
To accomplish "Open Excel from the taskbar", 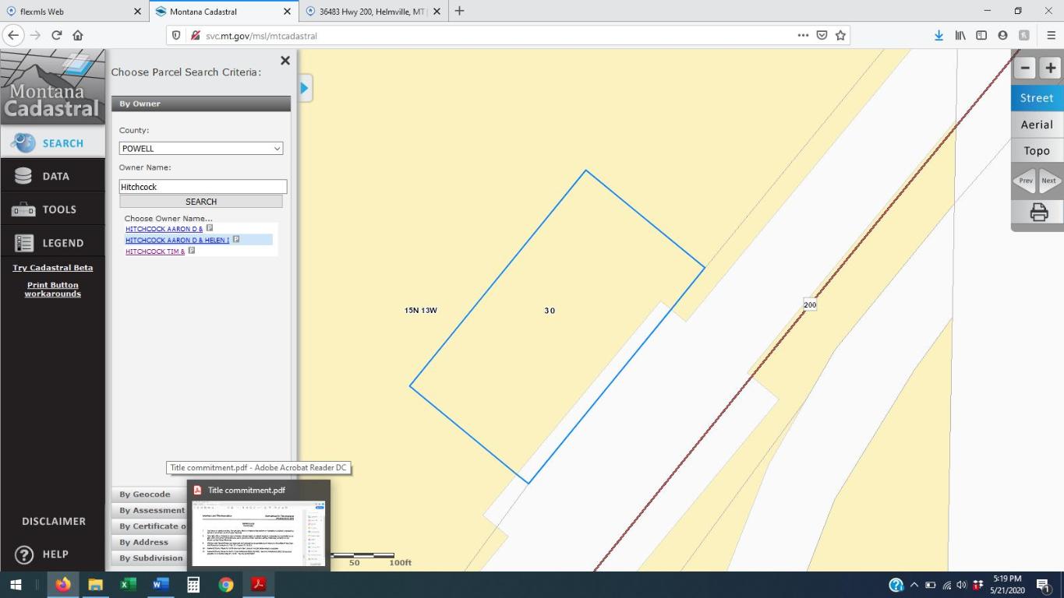I will [x=128, y=585].
